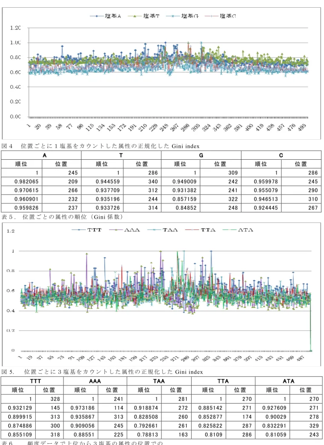Click cell value 174
This screenshot has width=324, height=445.
click(x=247, y=417)
